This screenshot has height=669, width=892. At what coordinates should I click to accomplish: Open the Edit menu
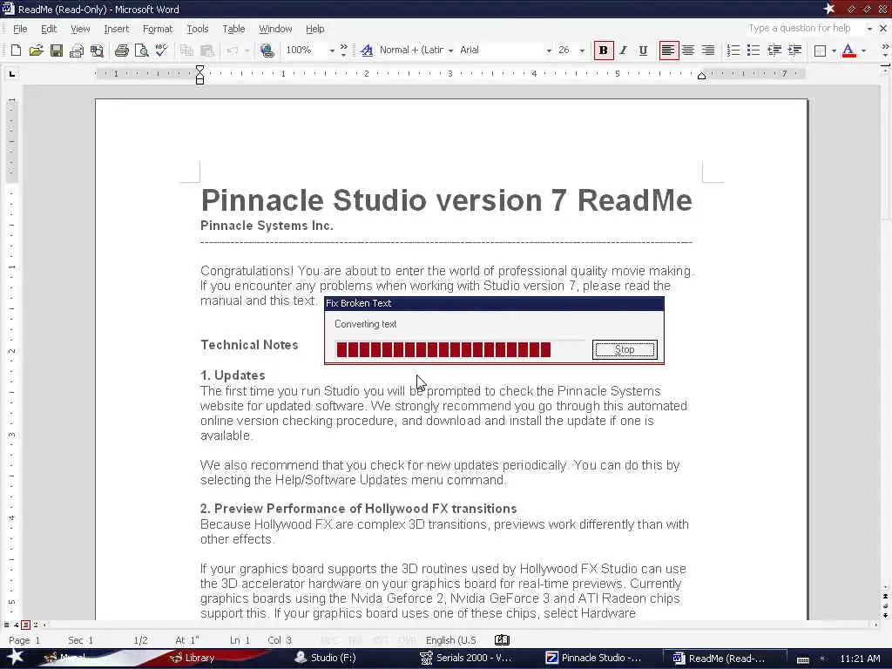[49, 29]
